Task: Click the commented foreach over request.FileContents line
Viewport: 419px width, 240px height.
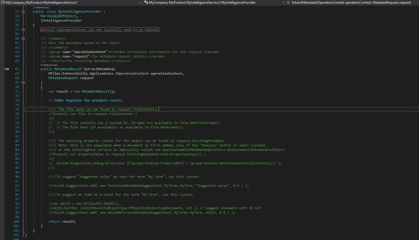Action: pos(93,114)
